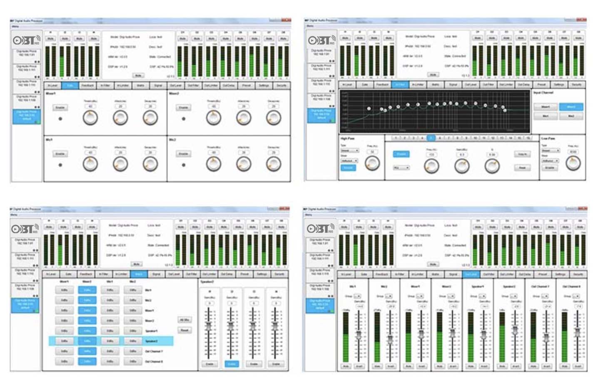Click the EQ band Q knob

[492, 166]
